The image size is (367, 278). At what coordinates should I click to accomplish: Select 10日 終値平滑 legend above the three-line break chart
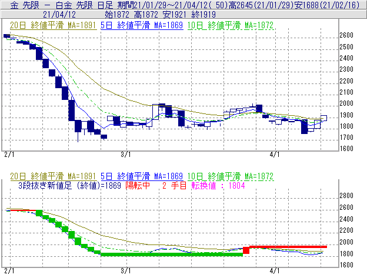pos(231,176)
